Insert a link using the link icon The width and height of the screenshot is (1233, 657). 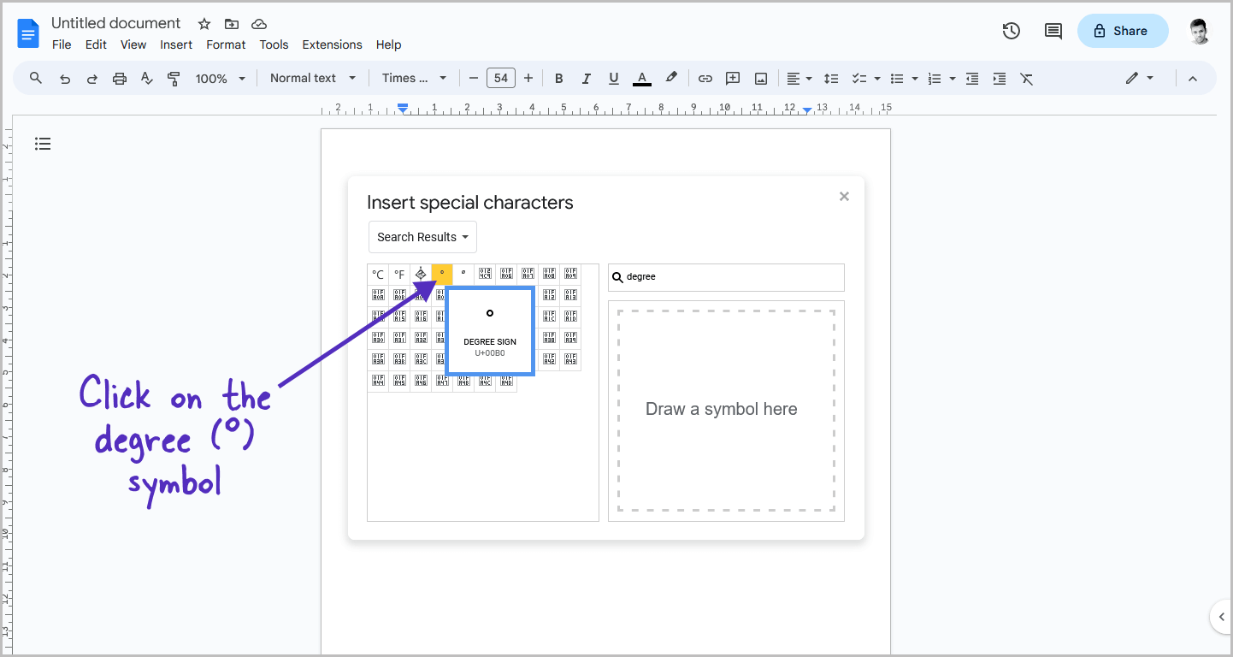(x=705, y=78)
